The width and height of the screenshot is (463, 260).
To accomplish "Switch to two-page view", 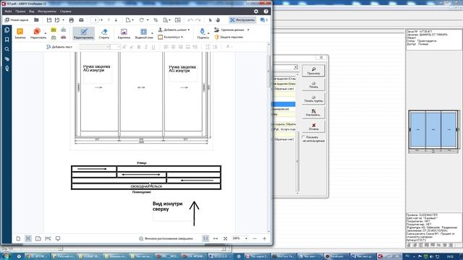I will click(38, 238).
